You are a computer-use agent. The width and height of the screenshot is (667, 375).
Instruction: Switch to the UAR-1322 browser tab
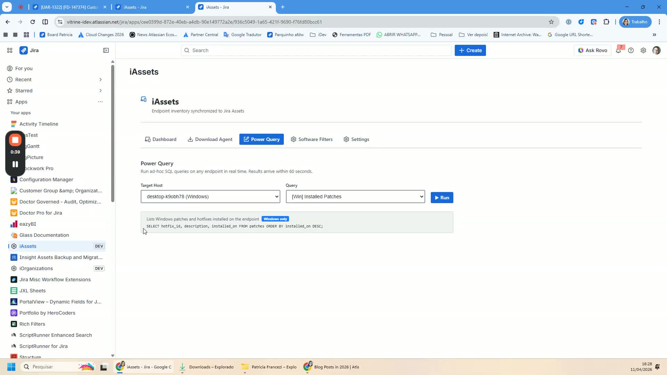[x=69, y=7]
